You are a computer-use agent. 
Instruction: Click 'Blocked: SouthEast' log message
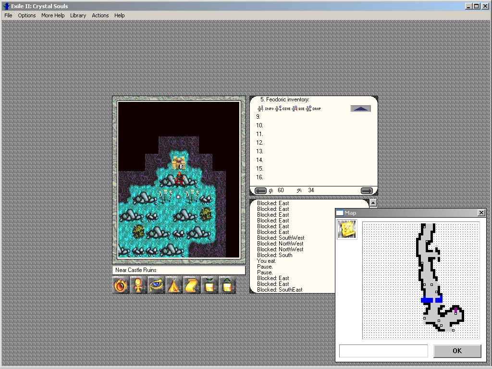280,290
